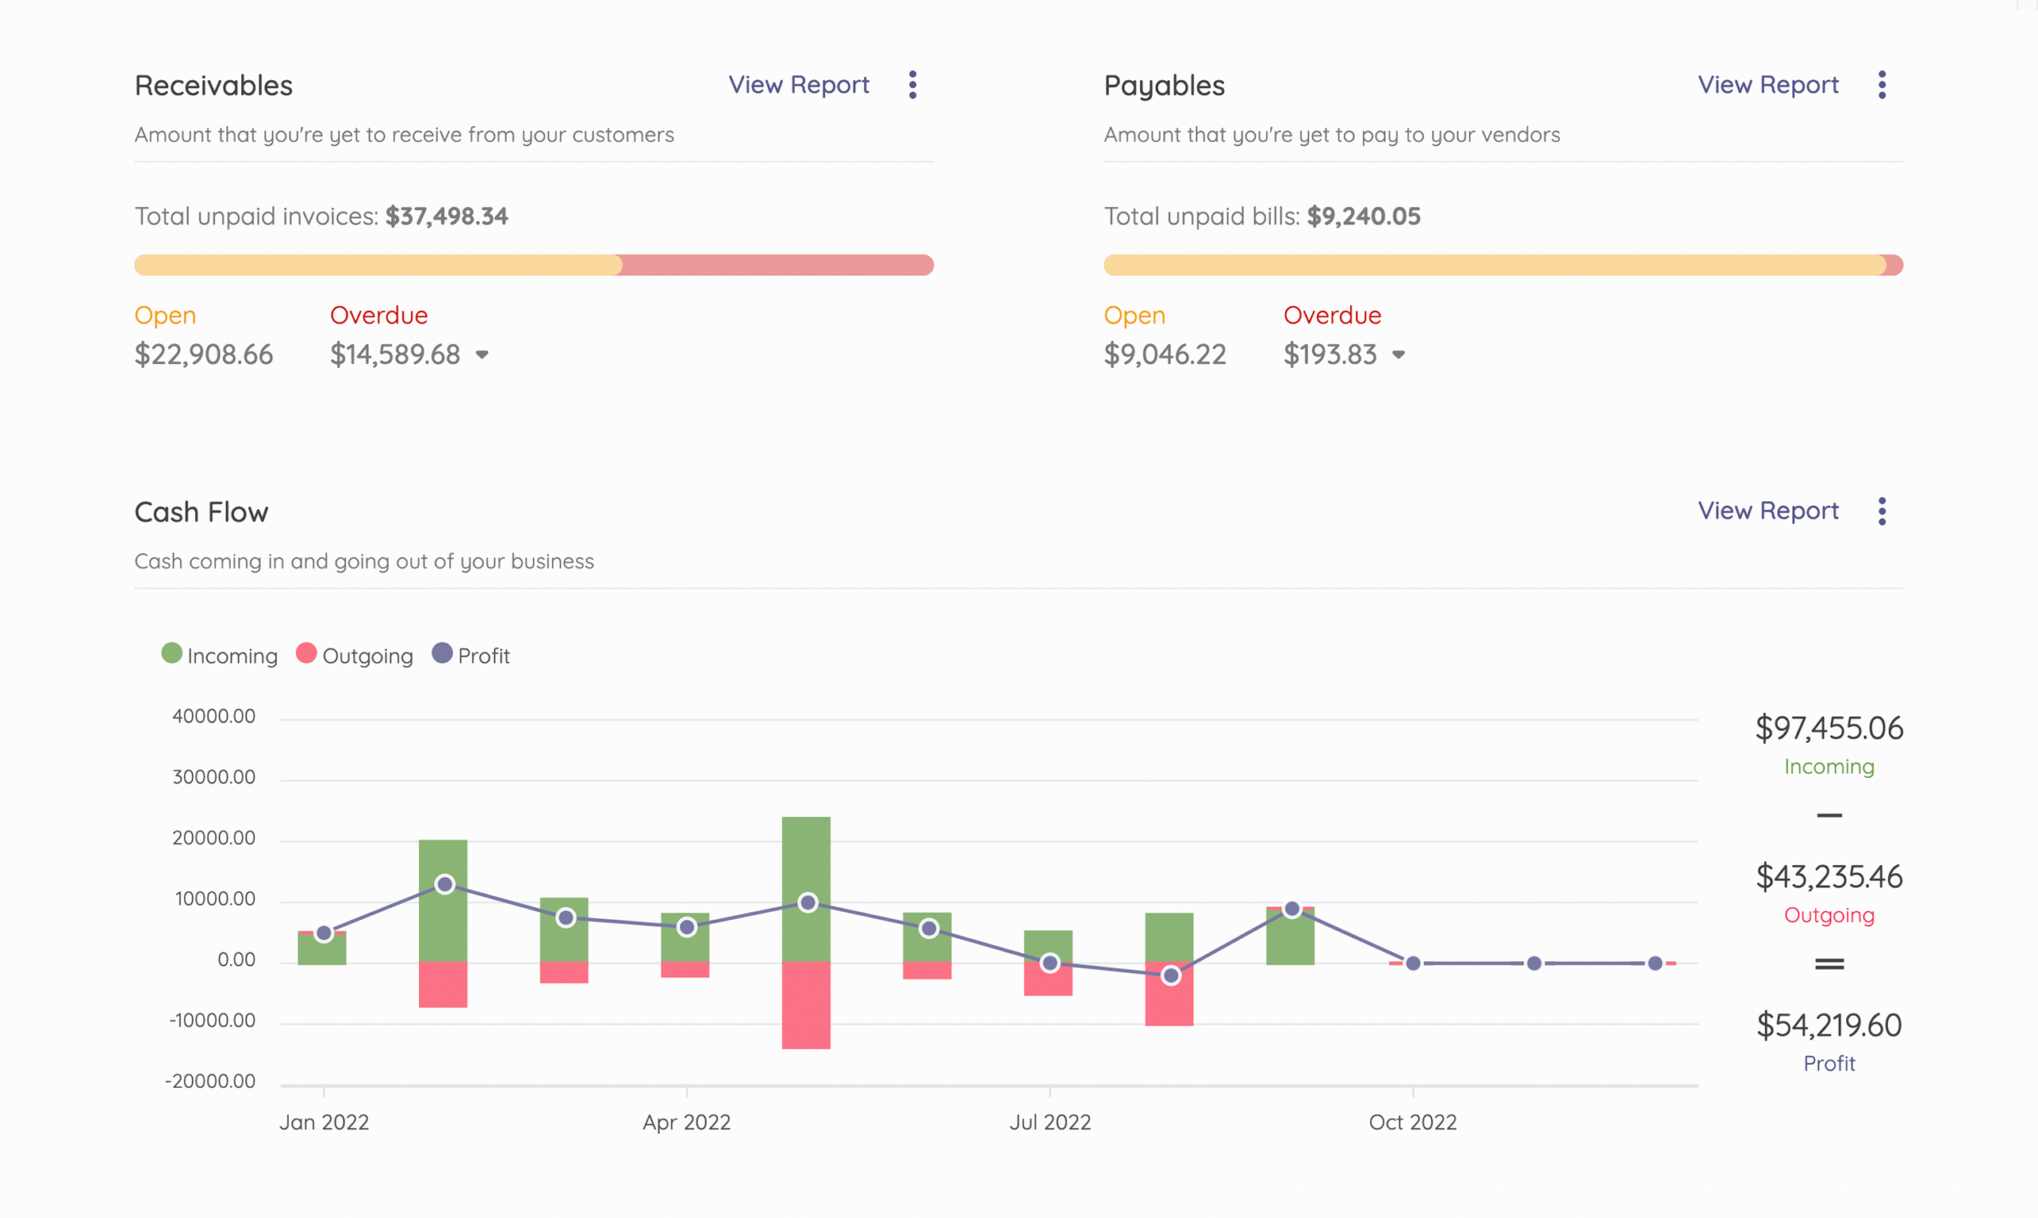Viewport: 2038px width, 1218px height.
Task: Toggle Incoming series visibility in the legend
Action: click(218, 654)
